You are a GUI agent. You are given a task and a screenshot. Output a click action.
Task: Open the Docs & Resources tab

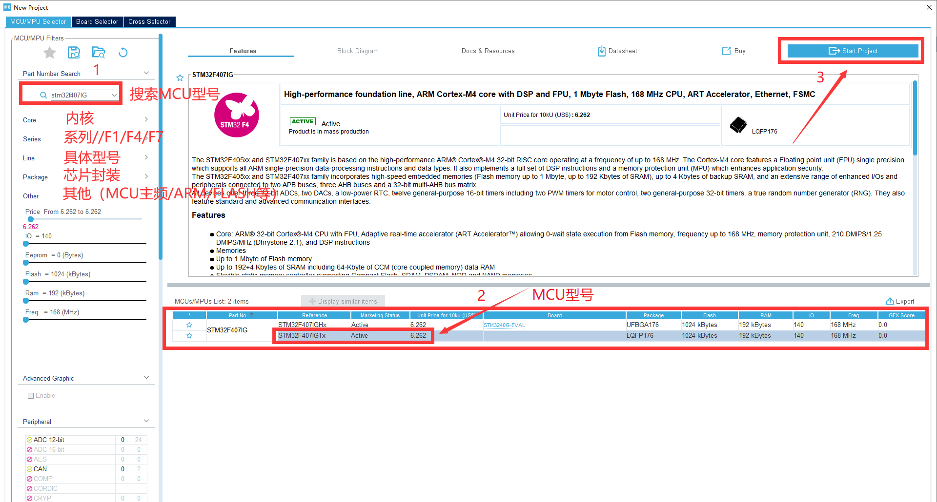488,51
